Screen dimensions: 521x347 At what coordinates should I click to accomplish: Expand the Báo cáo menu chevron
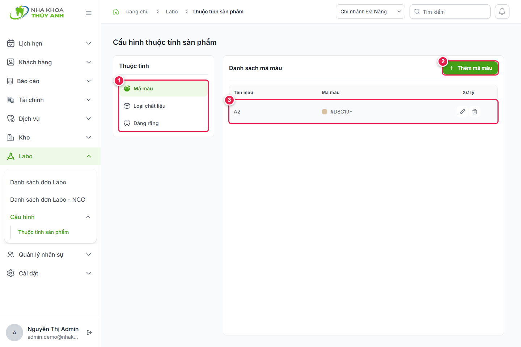tap(89, 81)
